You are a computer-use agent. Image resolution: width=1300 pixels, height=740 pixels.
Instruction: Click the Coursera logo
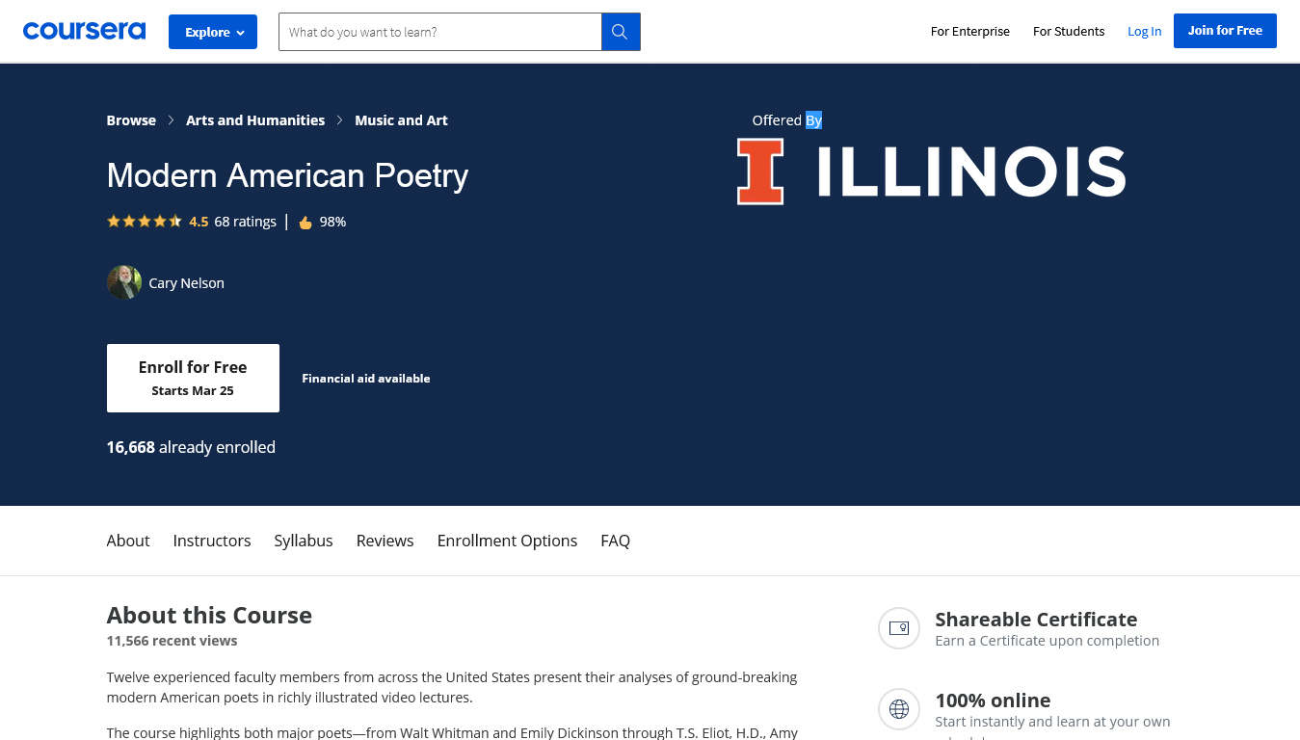[84, 31]
